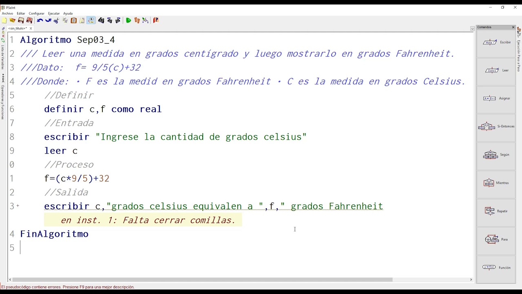Click the horizontal scrollbar's right arrow
522x294 pixels.
471,280
